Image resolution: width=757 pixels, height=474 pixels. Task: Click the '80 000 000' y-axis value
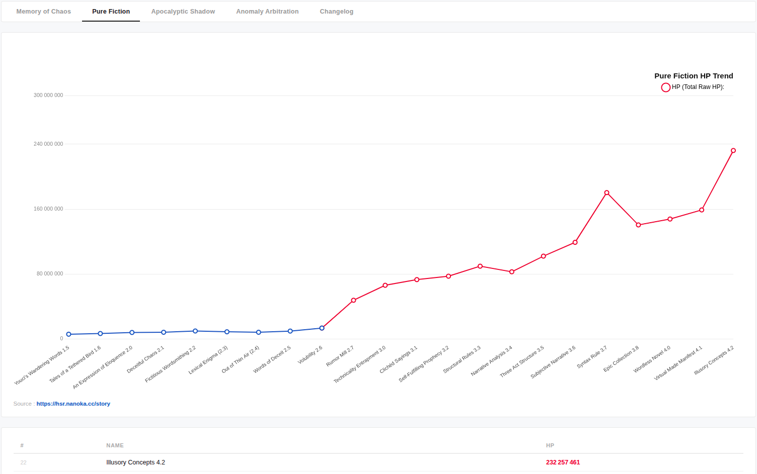[x=50, y=274]
